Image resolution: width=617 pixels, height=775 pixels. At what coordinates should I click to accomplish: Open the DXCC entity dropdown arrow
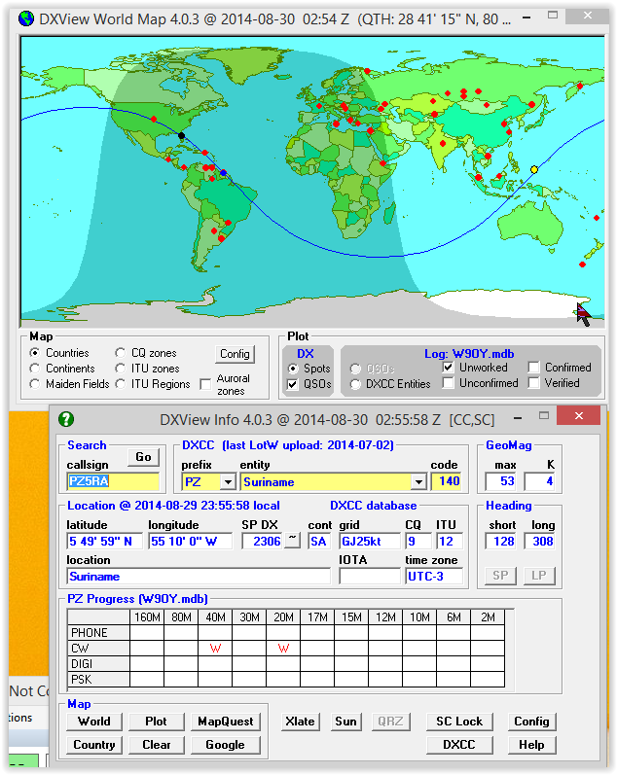pyautogui.click(x=418, y=481)
